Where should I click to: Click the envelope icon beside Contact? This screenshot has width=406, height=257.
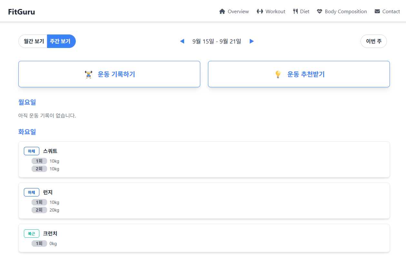point(377,12)
